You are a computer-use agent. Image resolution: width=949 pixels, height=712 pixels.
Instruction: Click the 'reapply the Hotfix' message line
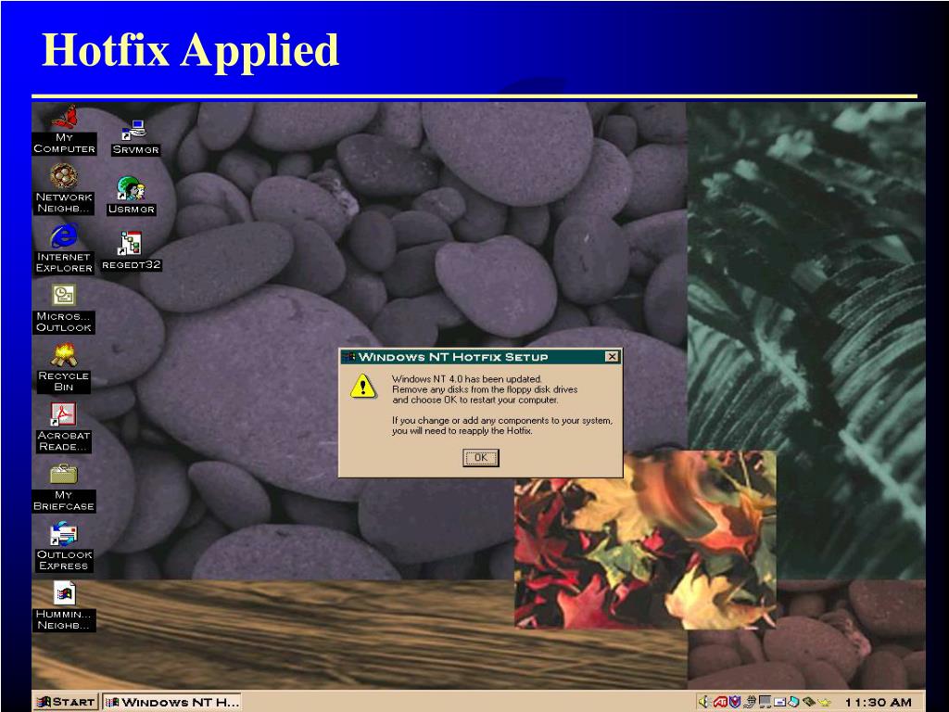tap(462, 431)
